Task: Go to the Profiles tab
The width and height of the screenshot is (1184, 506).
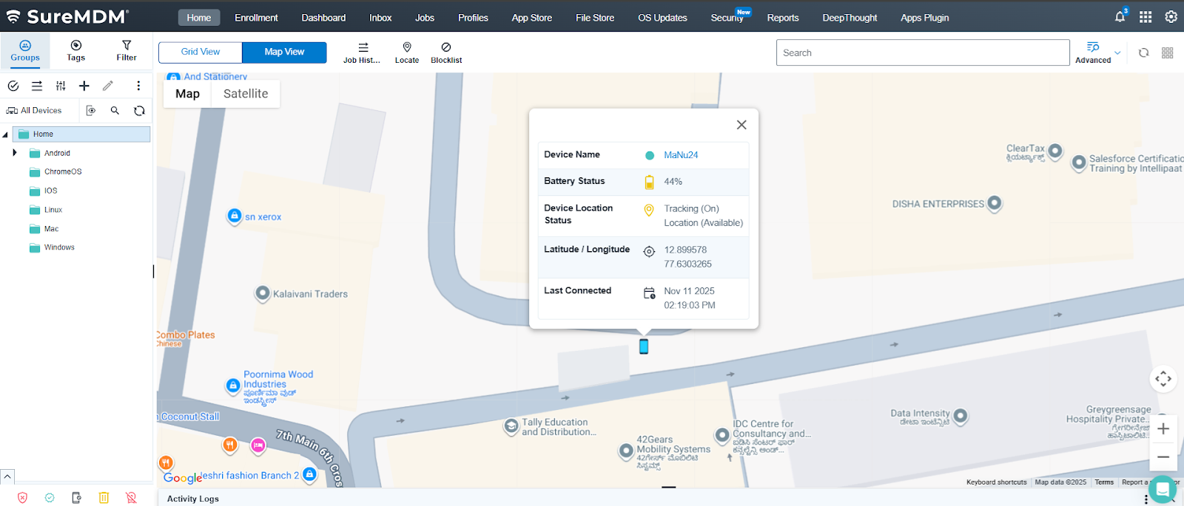Action: [473, 18]
